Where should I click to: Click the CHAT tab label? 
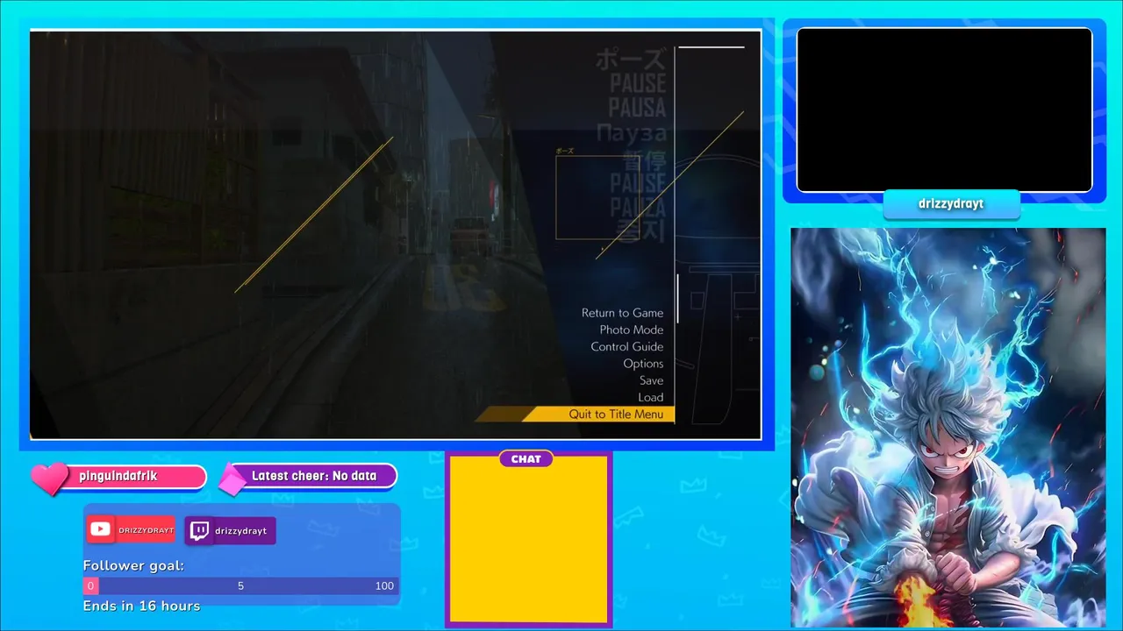tap(526, 459)
